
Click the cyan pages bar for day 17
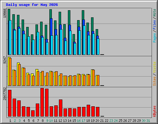click(x=84, y=40)
